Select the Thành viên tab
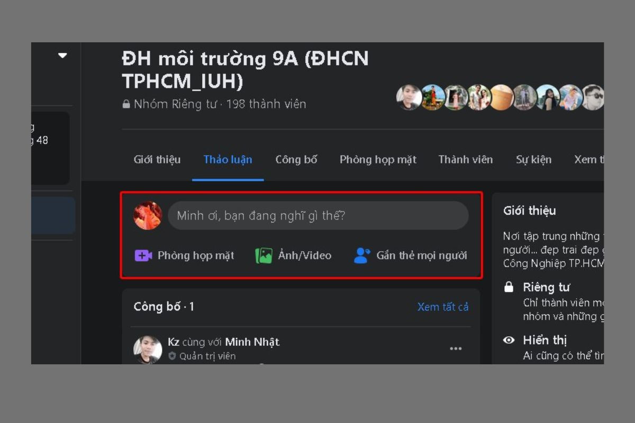635x423 pixels. [x=466, y=160]
